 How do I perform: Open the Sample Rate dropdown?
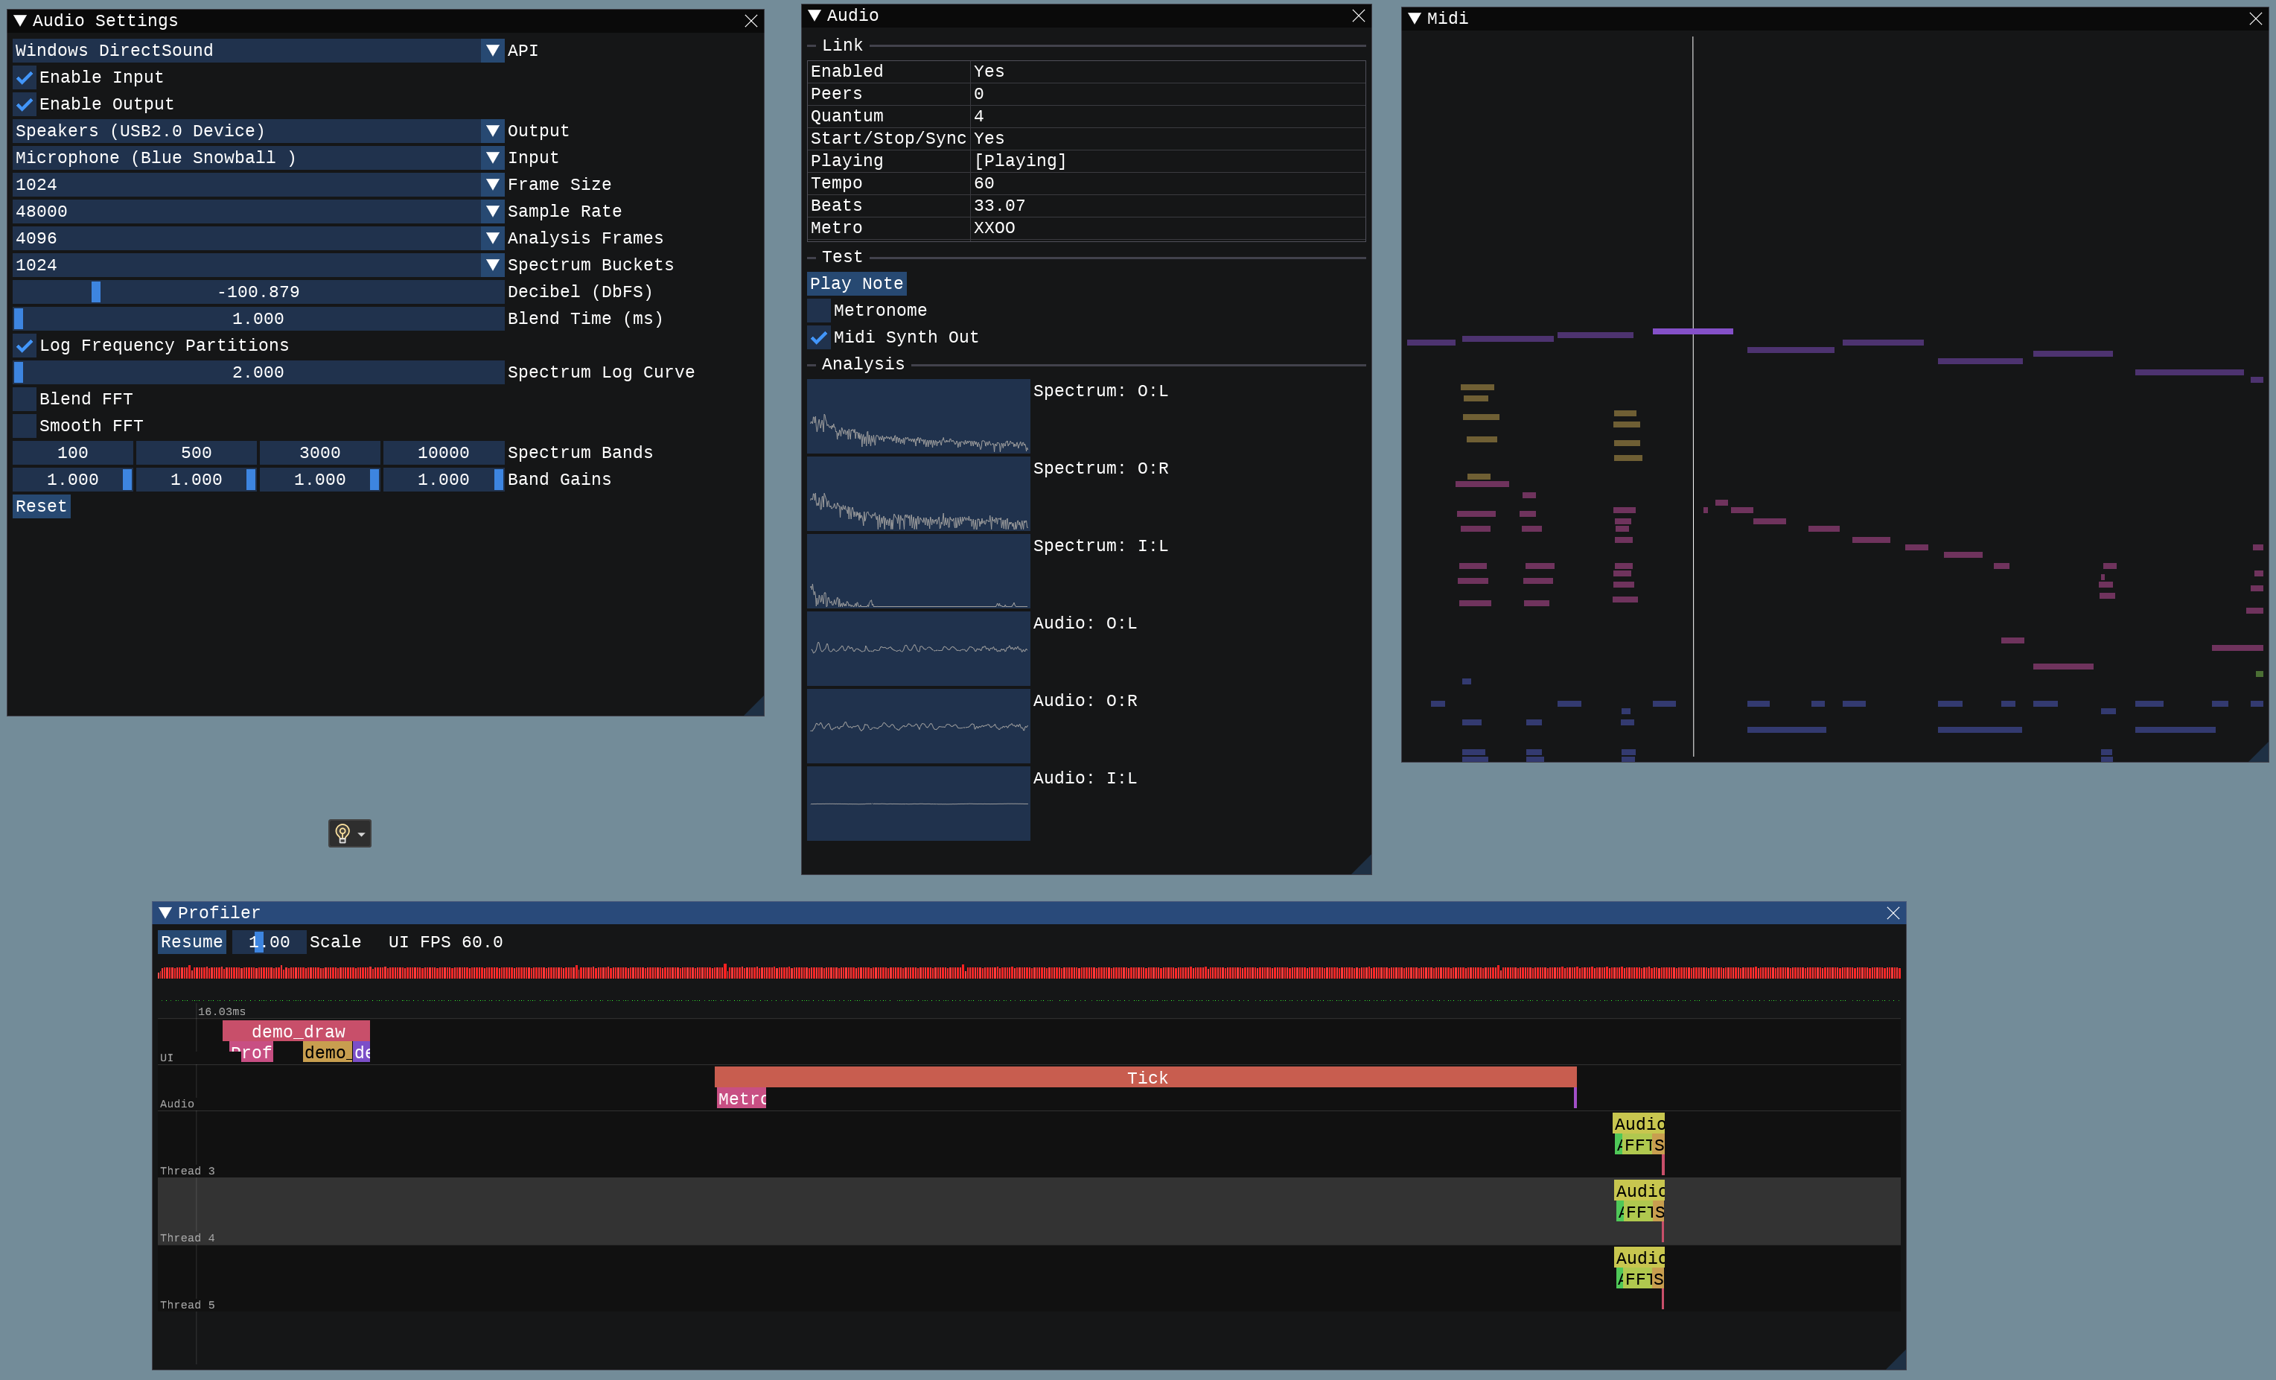pos(492,212)
